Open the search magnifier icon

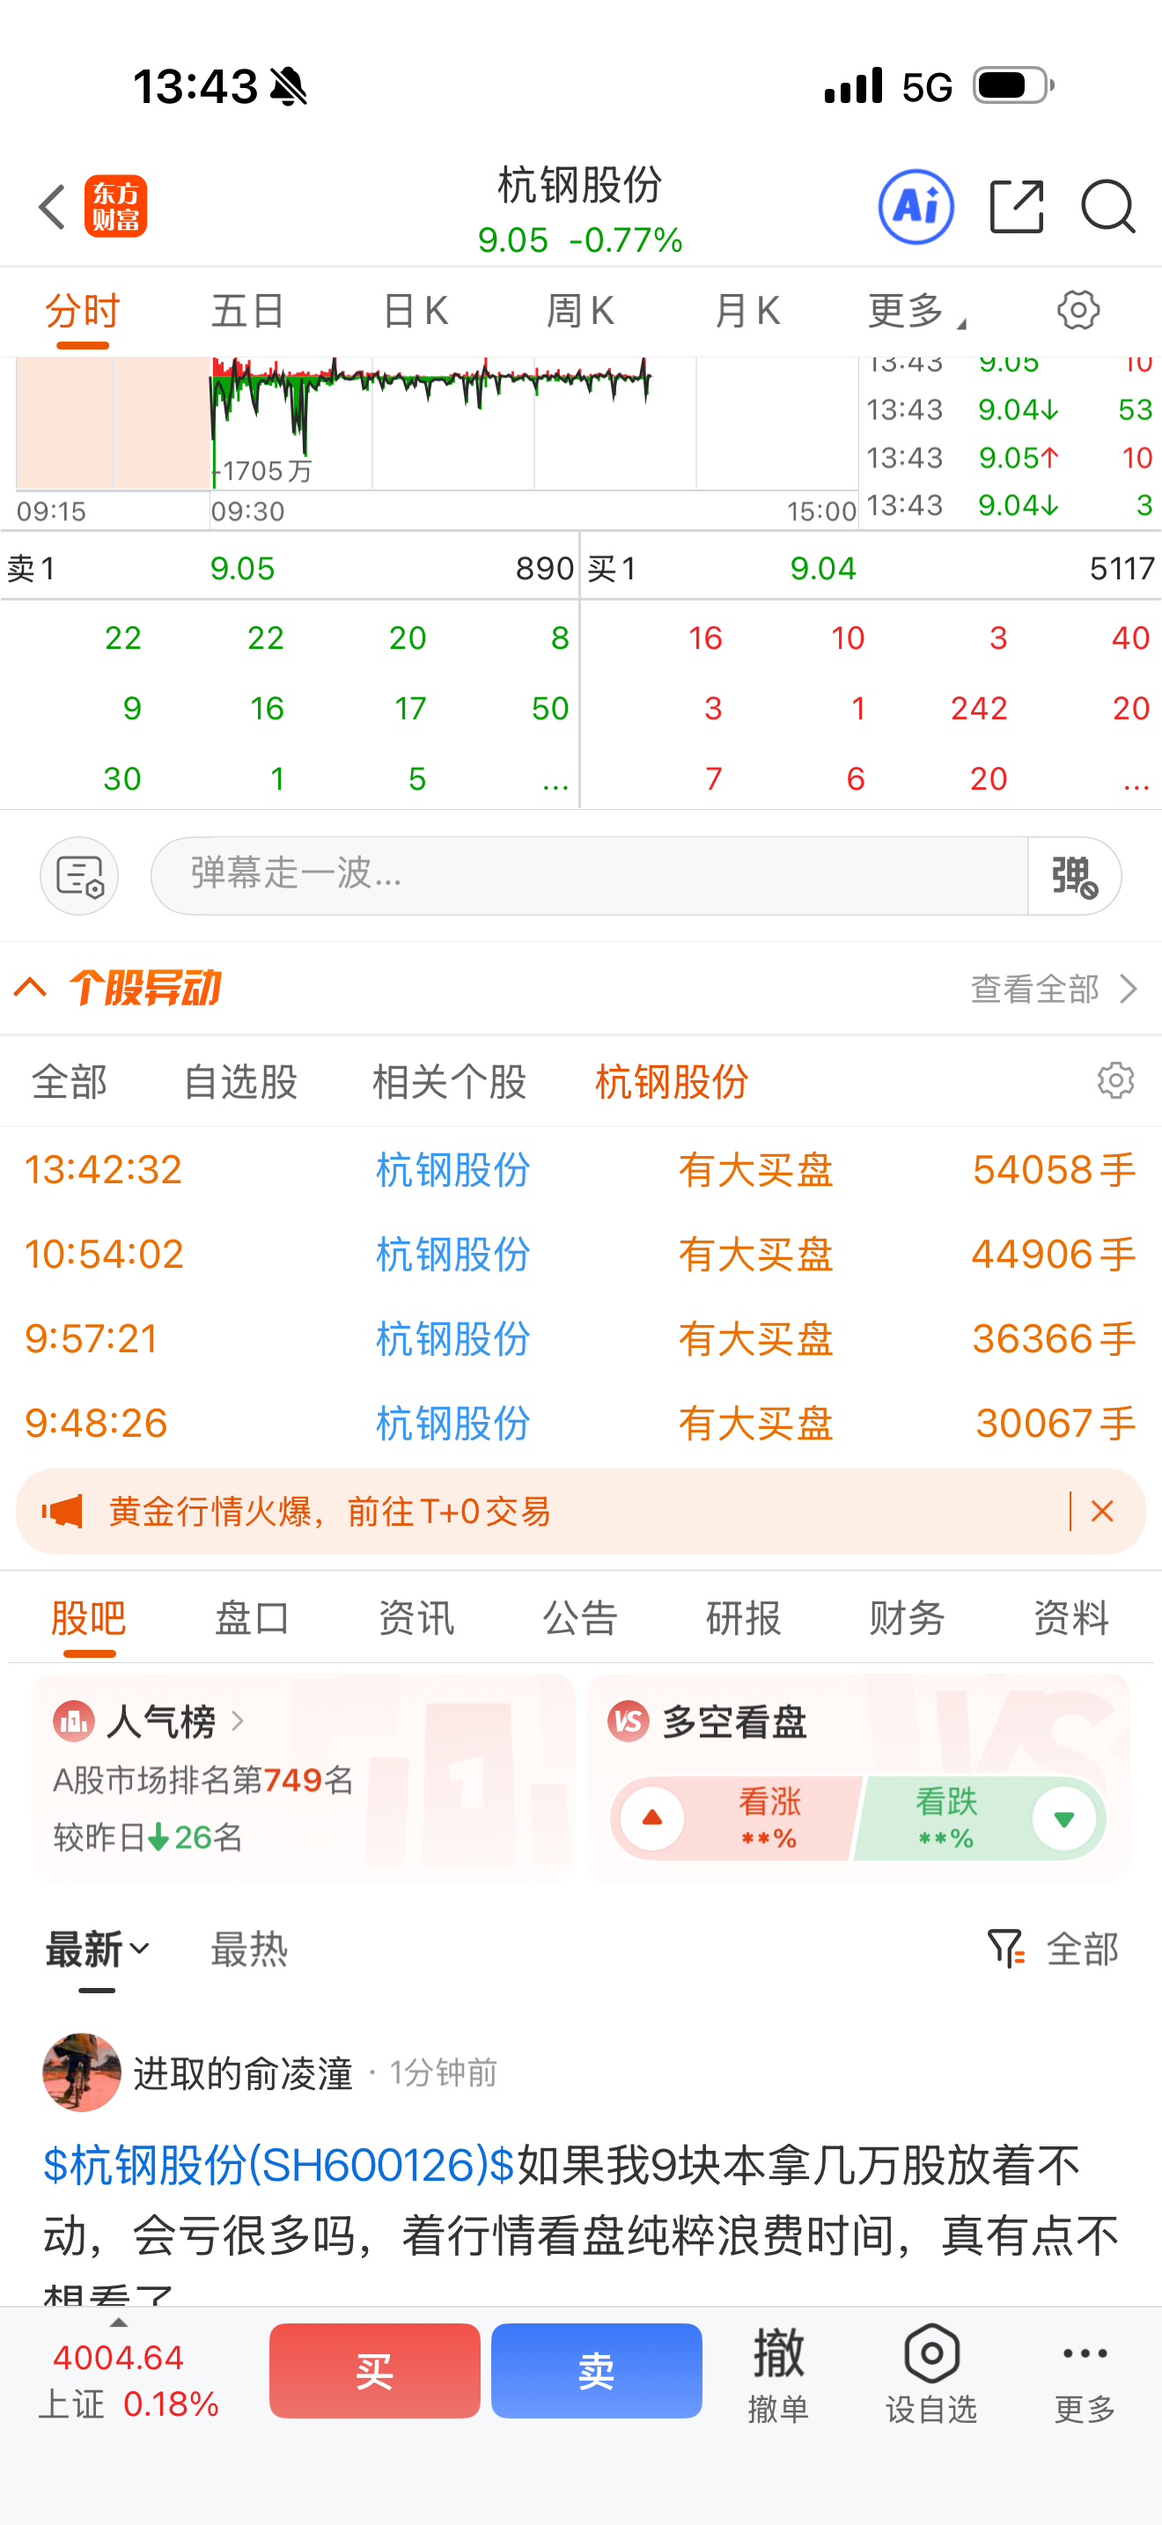[x=1108, y=207]
